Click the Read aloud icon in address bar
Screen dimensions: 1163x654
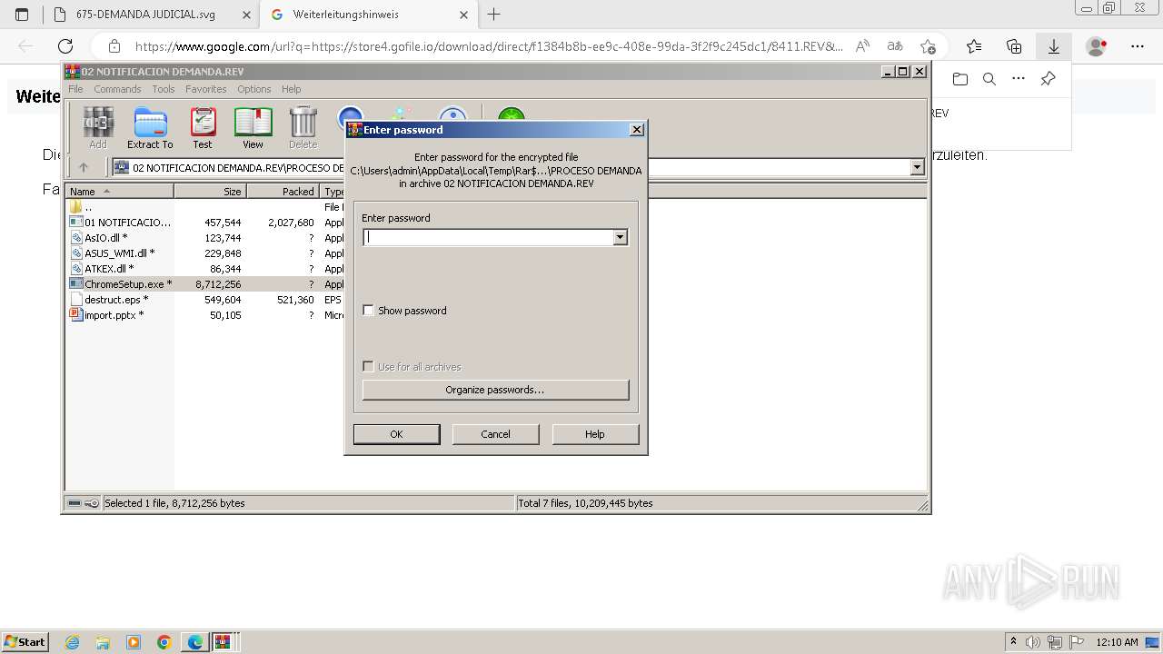point(863,46)
